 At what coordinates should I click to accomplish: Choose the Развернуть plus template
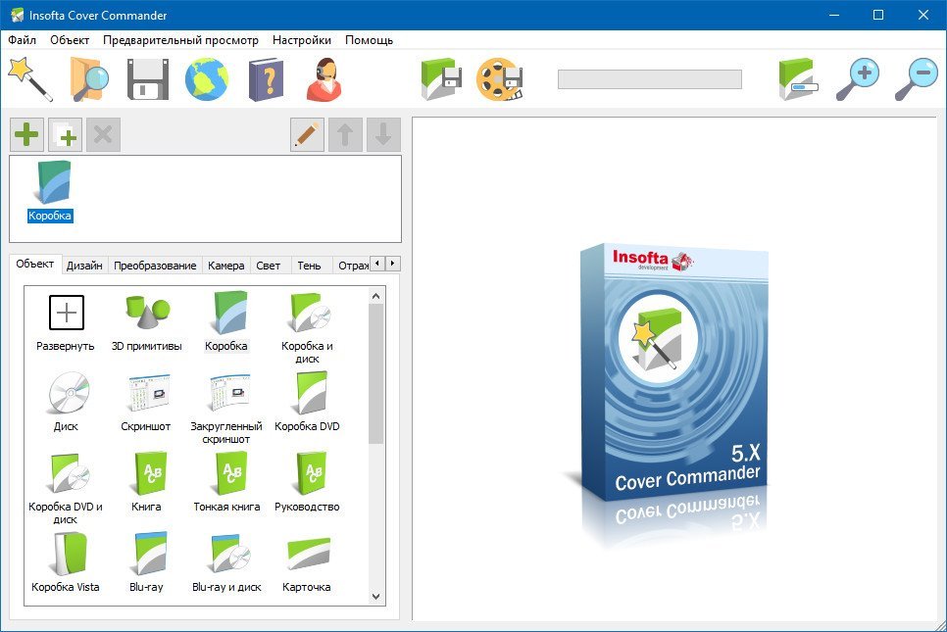pos(66,321)
